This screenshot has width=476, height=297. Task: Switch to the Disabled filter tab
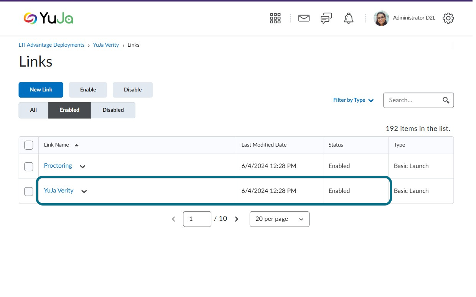(113, 110)
